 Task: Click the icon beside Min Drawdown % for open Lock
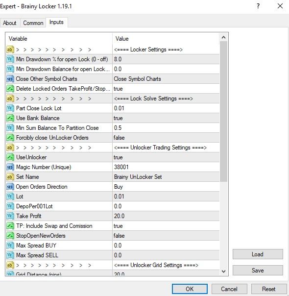click(x=10, y=59)
